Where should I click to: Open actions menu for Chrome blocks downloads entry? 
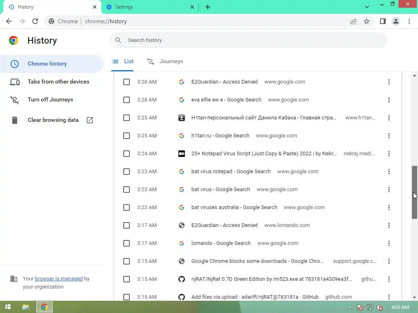point(389,261)
